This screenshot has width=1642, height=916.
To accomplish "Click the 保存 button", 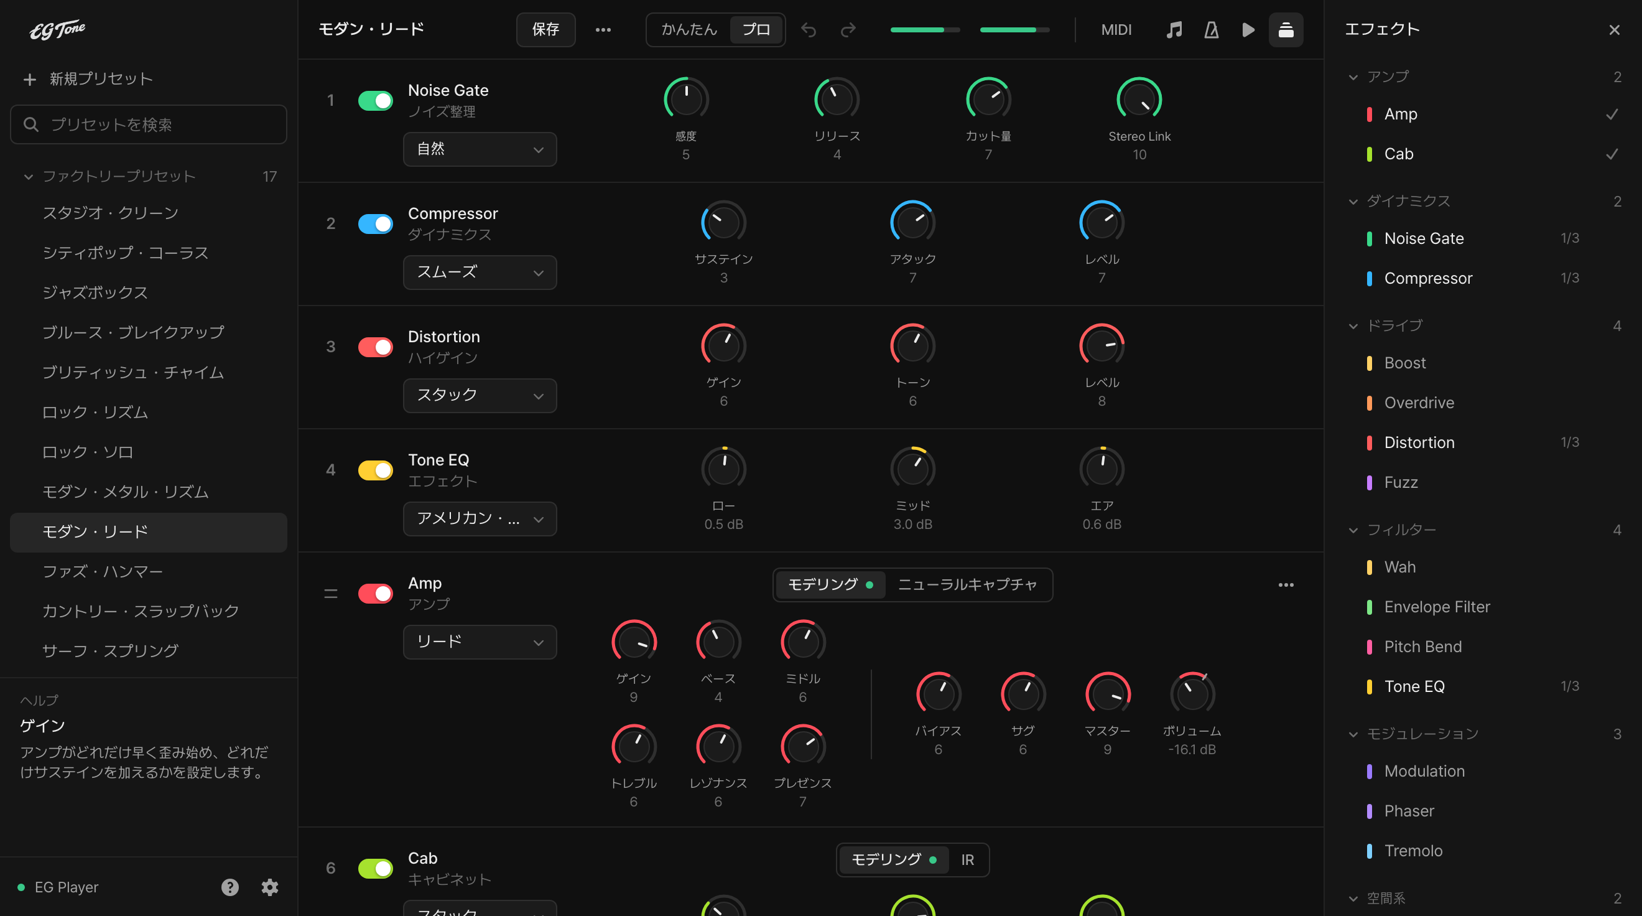I will [x=545, y=29].
